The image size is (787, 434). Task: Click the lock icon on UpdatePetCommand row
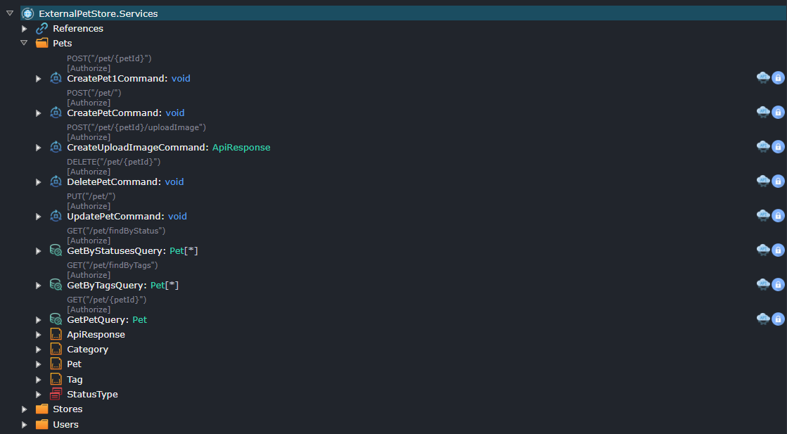[778, 216]
